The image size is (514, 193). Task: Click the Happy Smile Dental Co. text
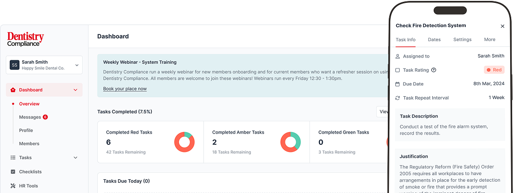pos(43,68)
